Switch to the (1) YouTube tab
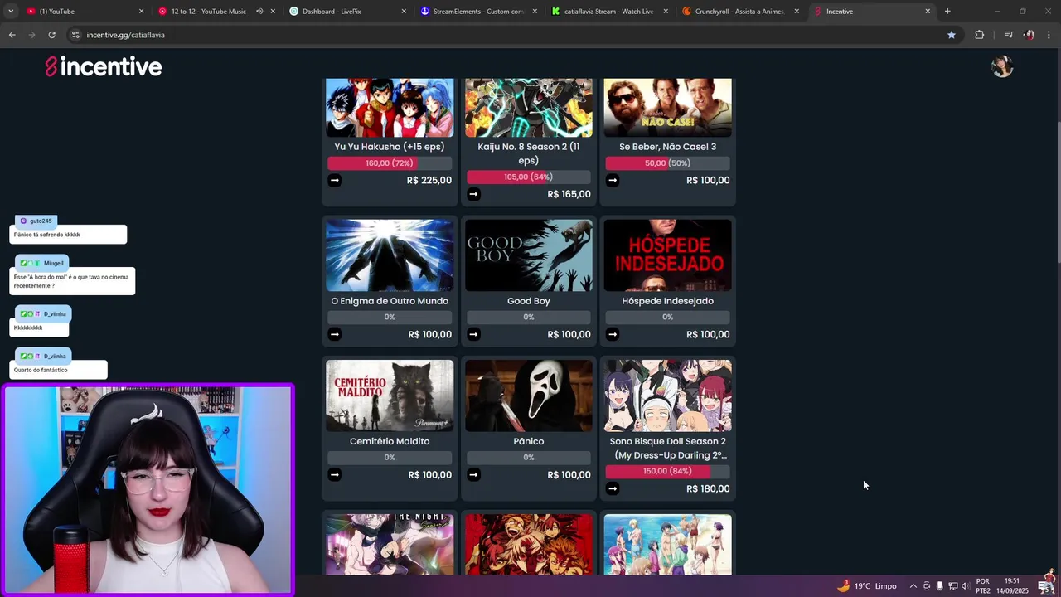The image size is (1061, 597). pos(83,12)
